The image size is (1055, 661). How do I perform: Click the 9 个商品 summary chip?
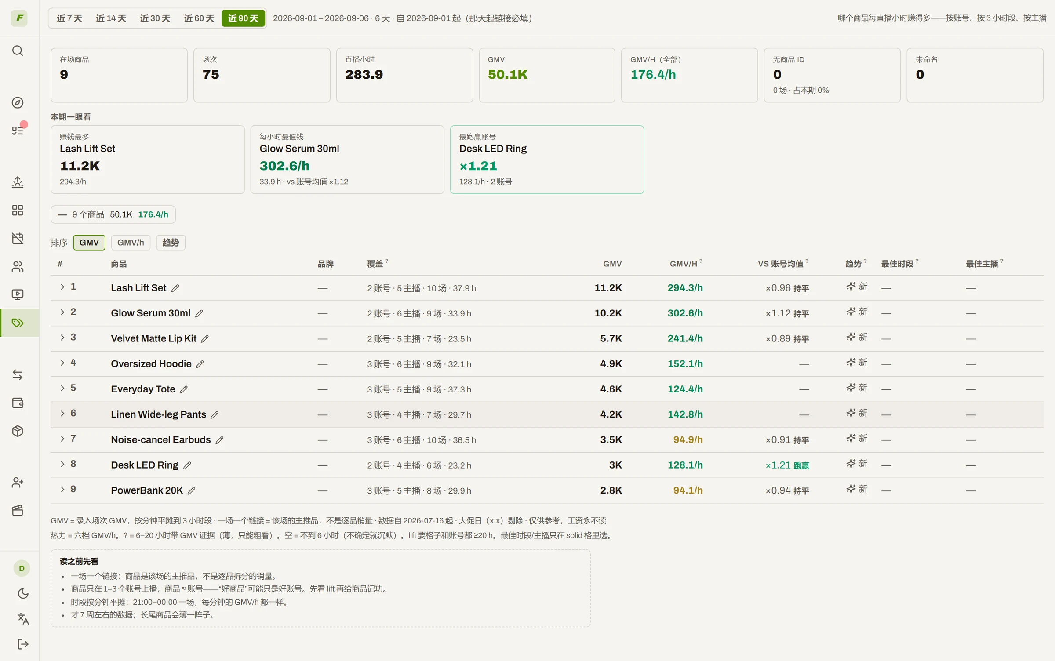pyautogui.click(x=113, y=214)
